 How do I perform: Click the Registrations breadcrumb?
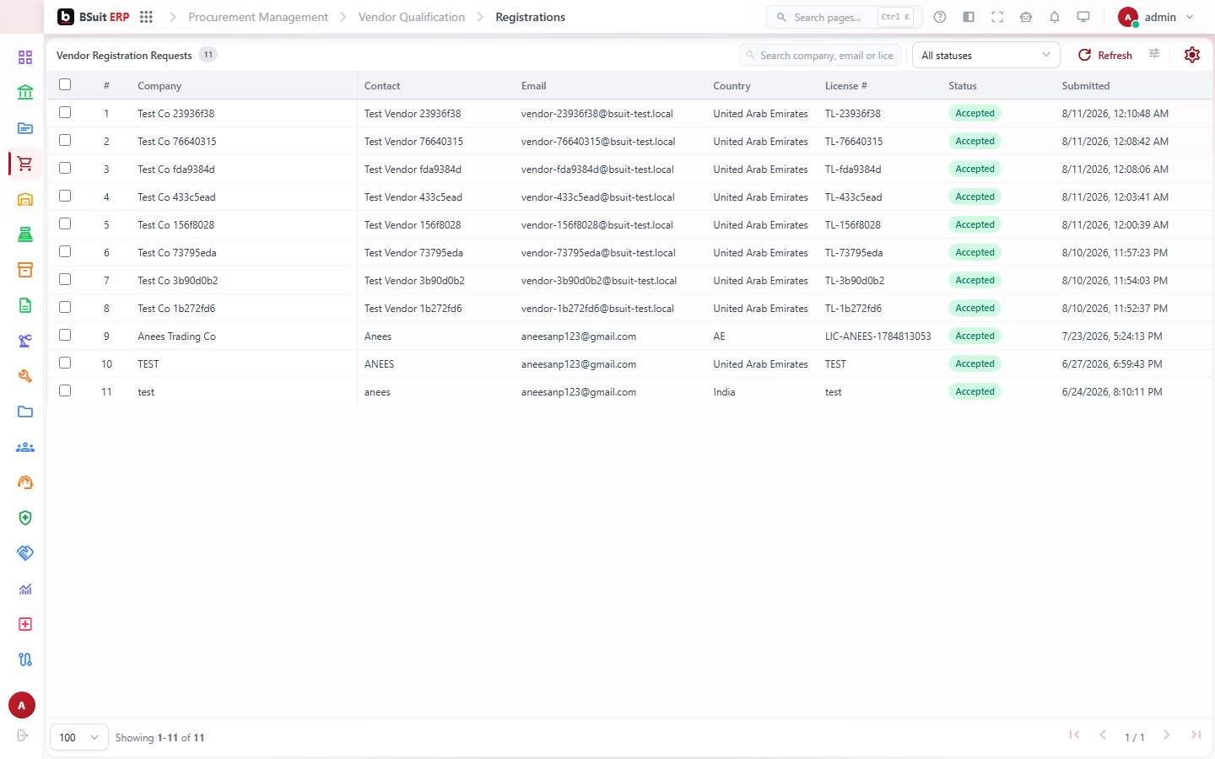pyautogui.click(x=530, y=17)
